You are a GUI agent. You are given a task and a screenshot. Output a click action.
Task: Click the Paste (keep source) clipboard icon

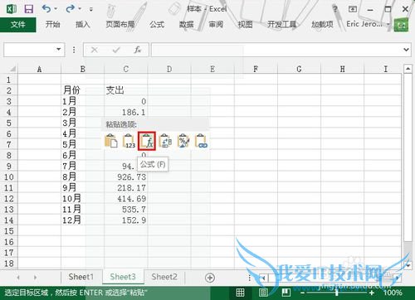click(111, 141)
